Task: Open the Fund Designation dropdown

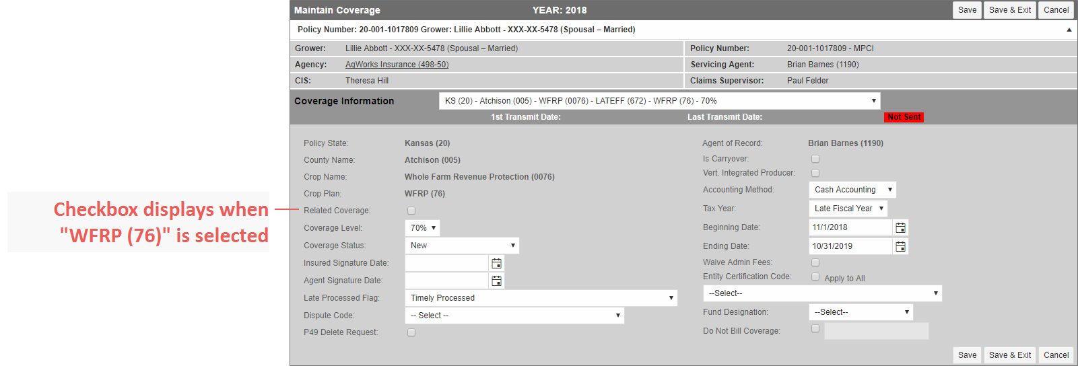Action: [861, 312]
